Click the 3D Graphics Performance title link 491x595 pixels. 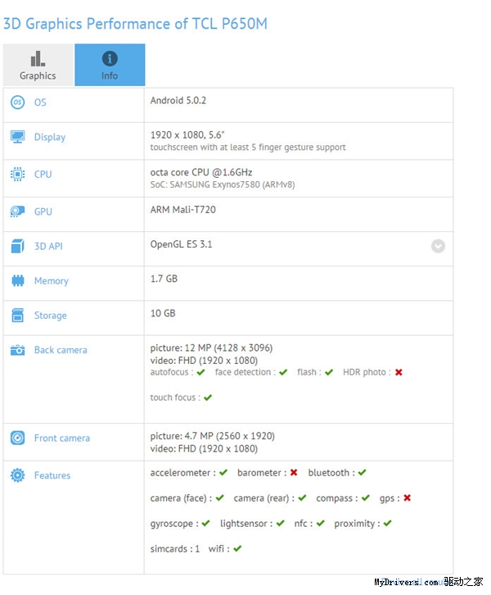135,24
